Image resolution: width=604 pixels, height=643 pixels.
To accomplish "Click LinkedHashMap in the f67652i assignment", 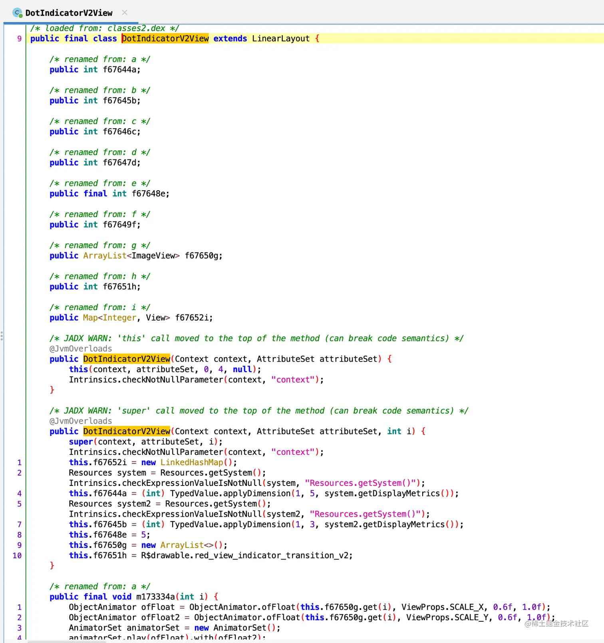I will point(192,462).
